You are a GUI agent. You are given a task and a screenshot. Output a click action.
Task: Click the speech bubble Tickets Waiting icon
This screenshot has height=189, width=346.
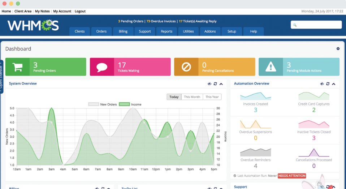pos(102,67)
